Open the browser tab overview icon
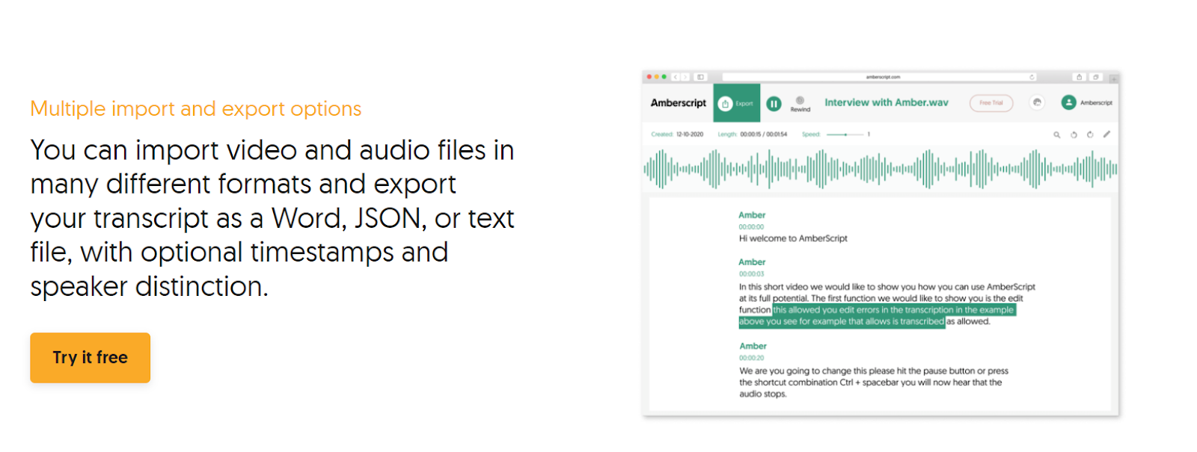1197x452 pixels. tap(1095, 77)
